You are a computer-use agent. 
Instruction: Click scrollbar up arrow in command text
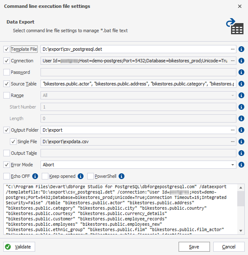click(241, 187)
